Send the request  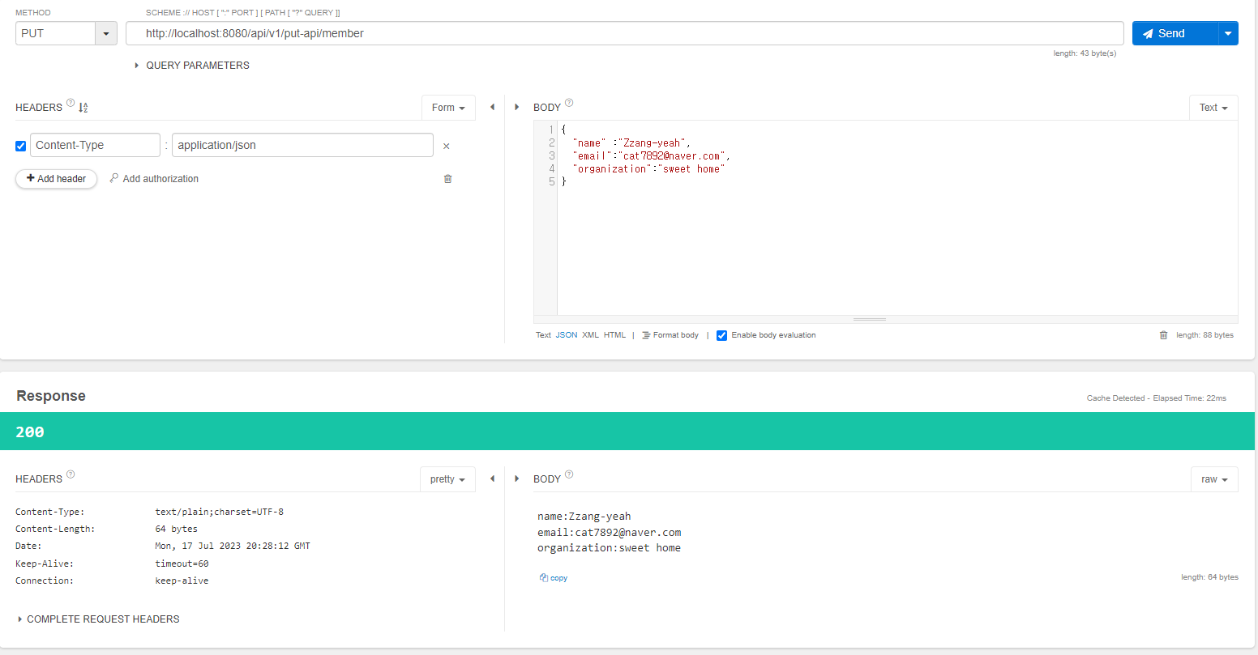1175,33
